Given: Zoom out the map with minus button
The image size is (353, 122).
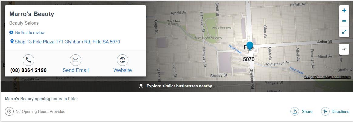Looking at the screenshot, I should (344, 21).
